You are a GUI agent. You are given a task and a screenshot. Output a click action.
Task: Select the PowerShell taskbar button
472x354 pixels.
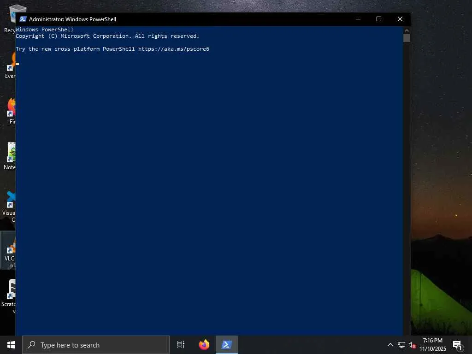227,345
